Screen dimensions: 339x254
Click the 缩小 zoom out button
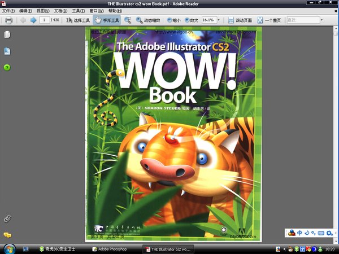[174, 20]
